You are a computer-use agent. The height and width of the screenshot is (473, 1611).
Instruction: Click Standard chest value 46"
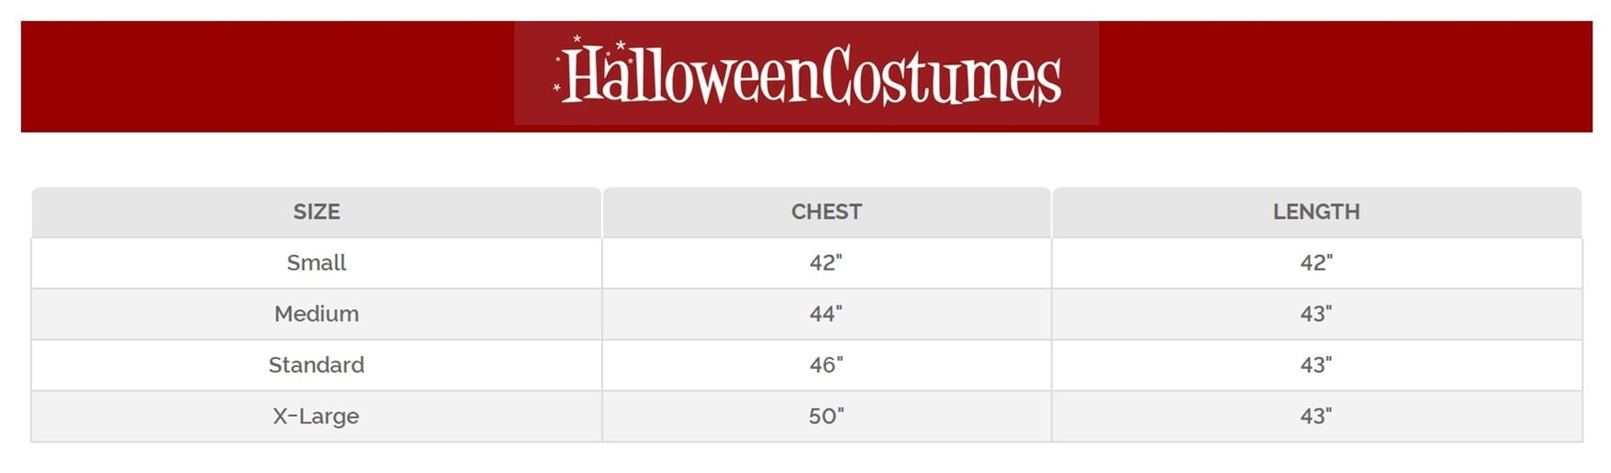tap(826, 365)
